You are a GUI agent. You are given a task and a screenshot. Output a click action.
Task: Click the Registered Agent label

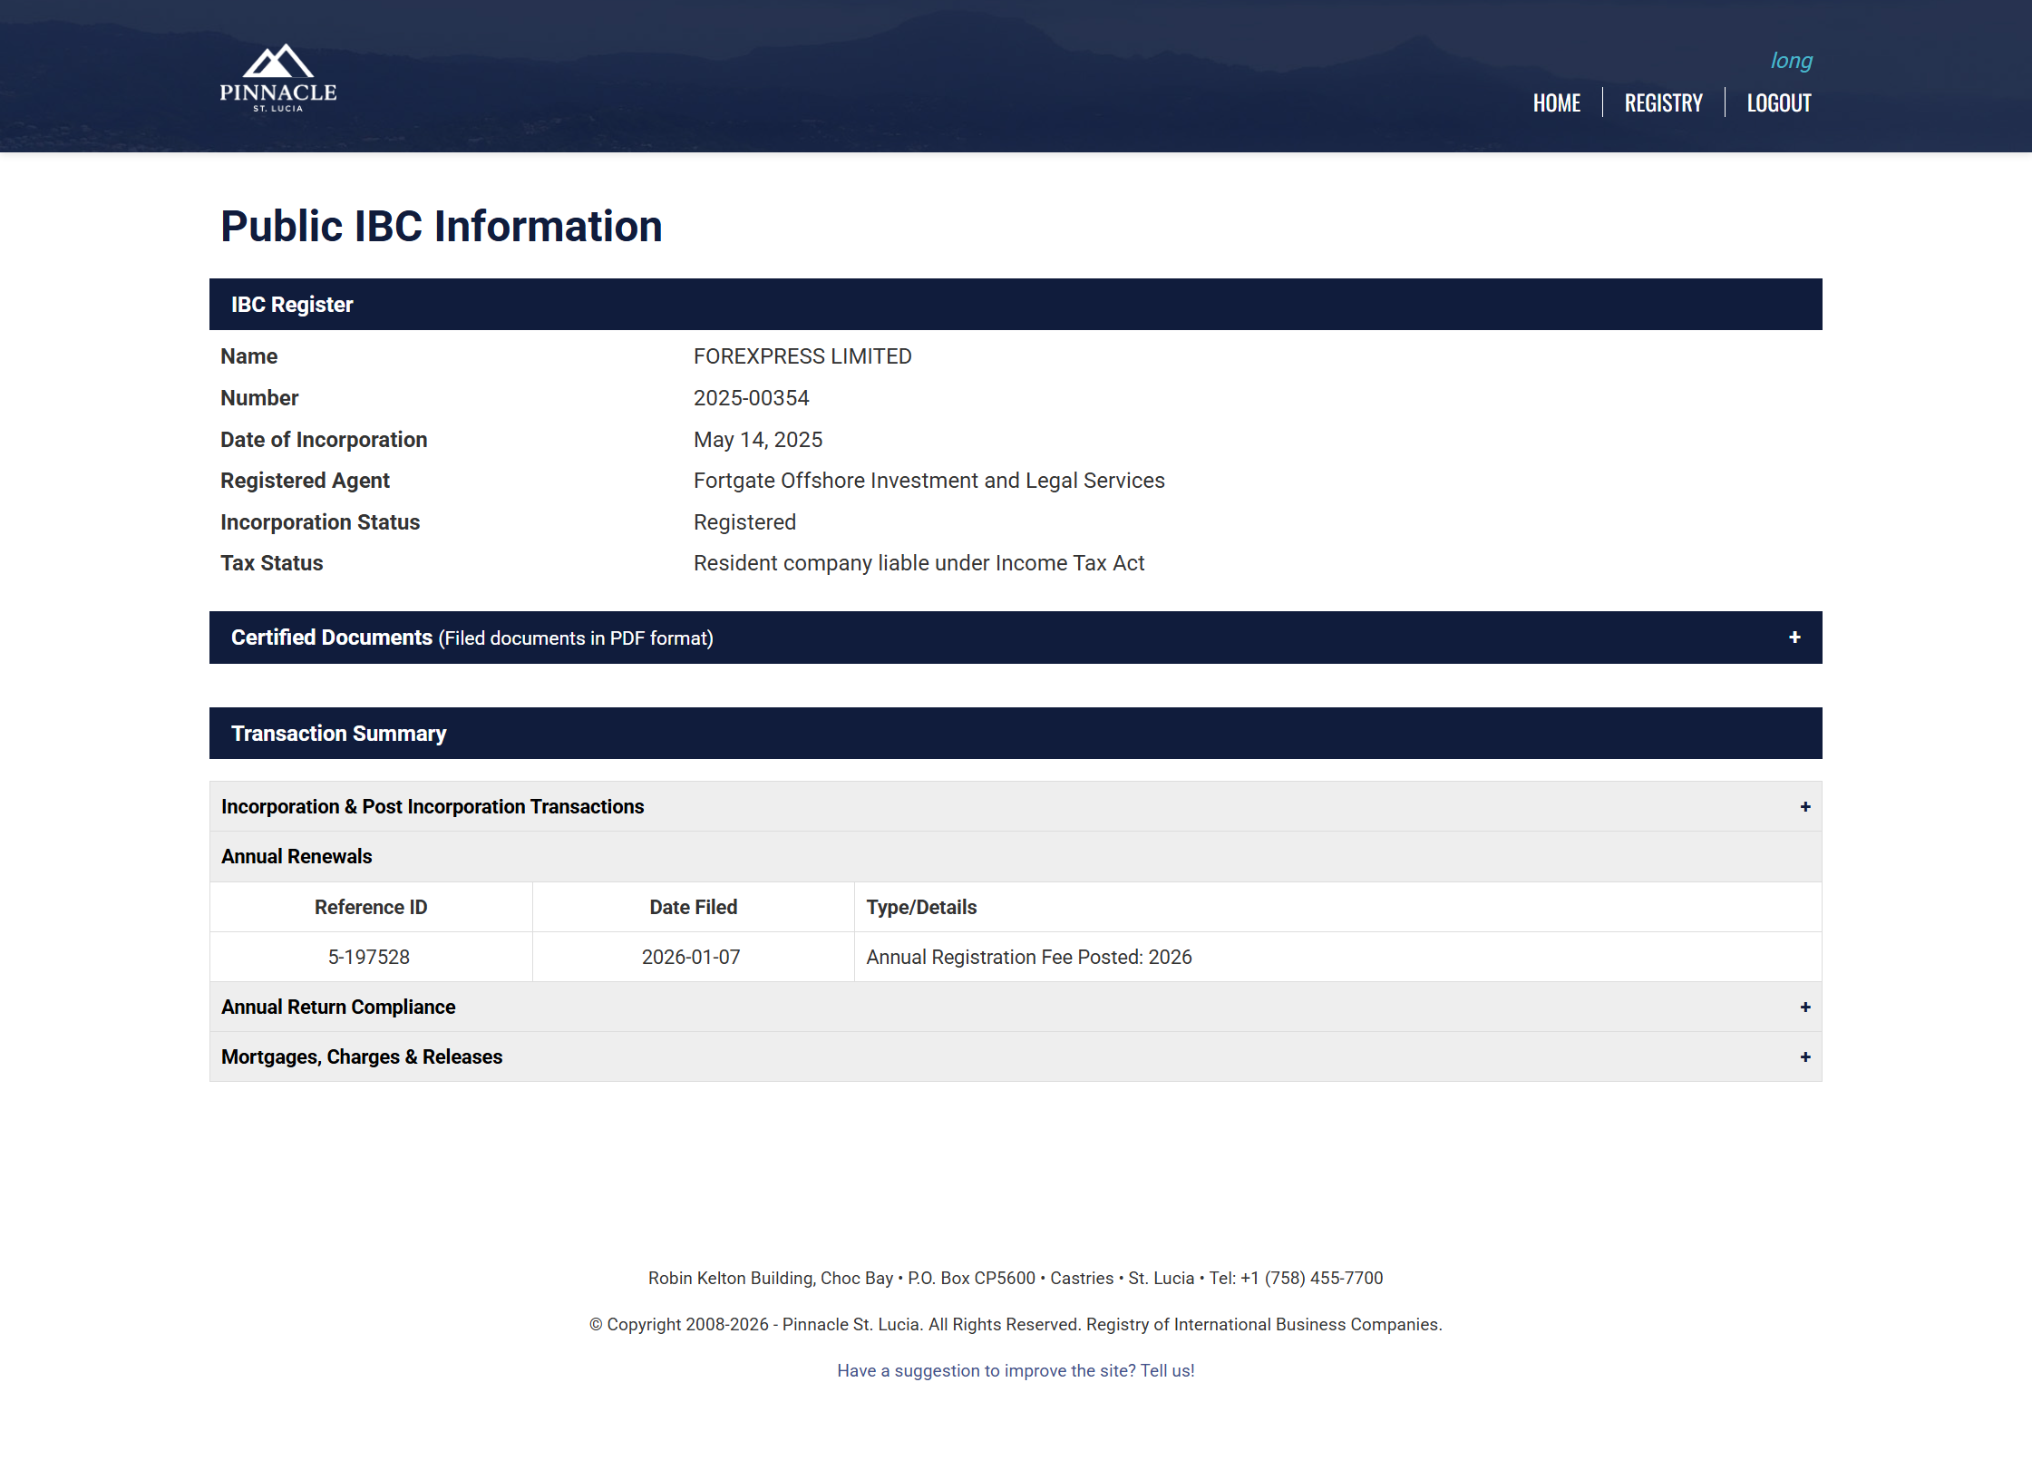coord(305,481)
